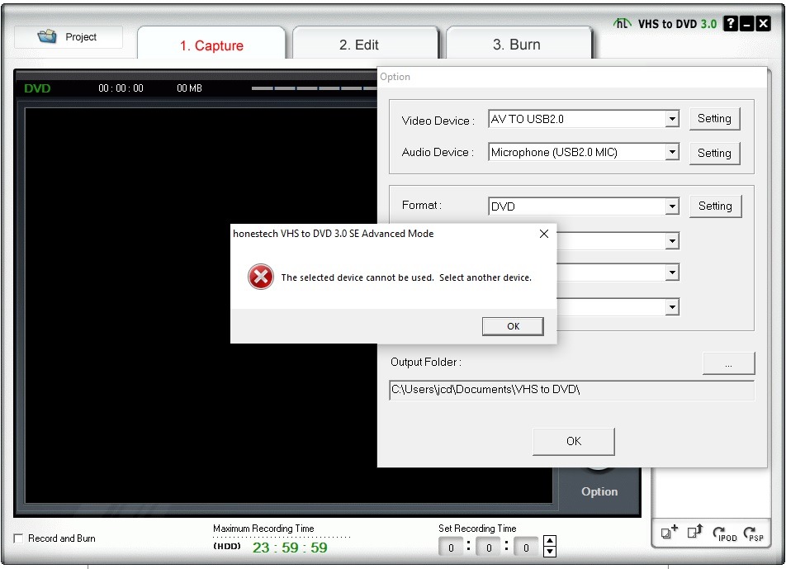Click OK in the error dialog
The height and width of the screenshot is (569, 786).
pos(513,326)
